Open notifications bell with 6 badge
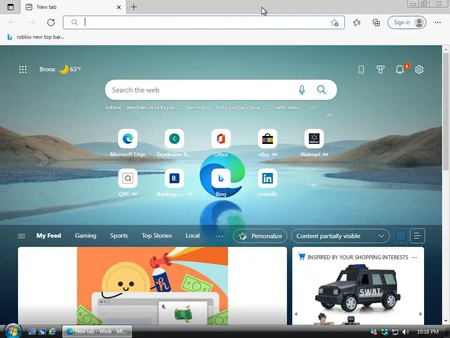Viewport: 450px width, 338px height. coord(400,69)
